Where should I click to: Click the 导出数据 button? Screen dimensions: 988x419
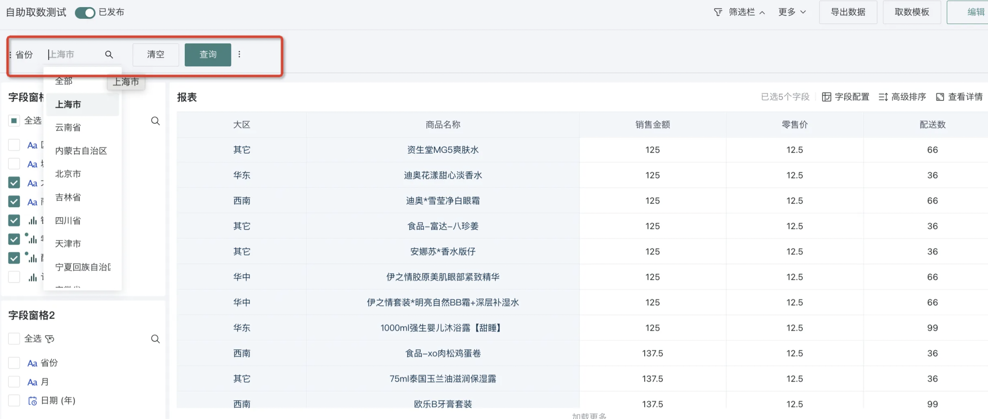(848, 12)
